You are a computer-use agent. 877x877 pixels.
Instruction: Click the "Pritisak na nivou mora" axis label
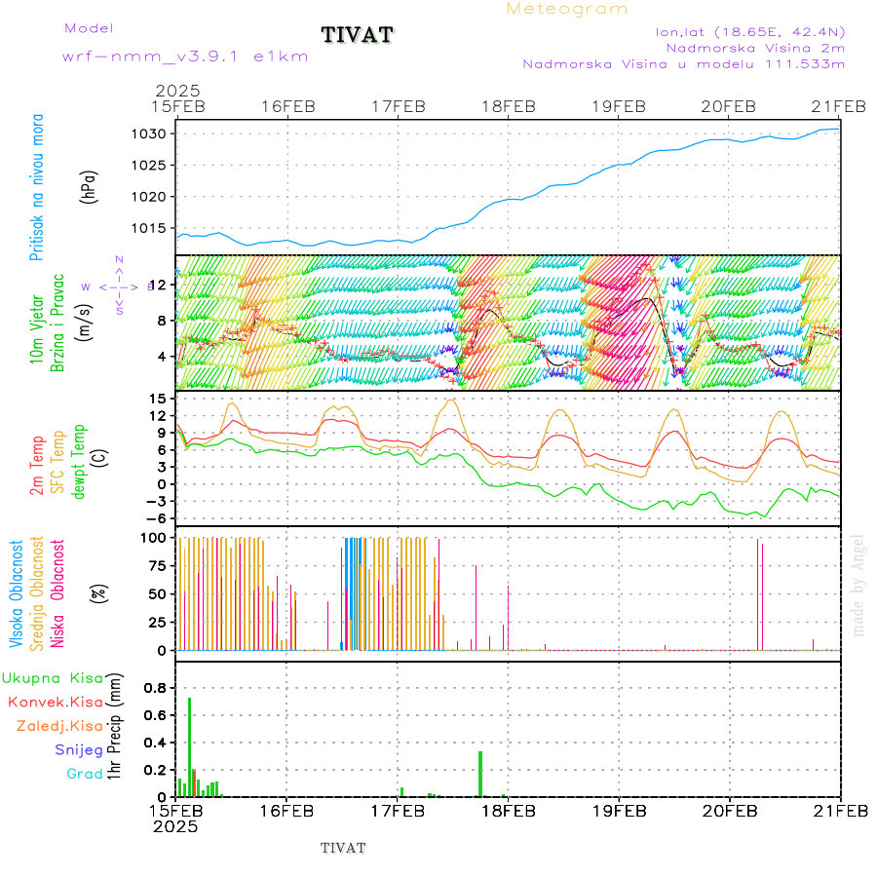click(x=37, y=187)
